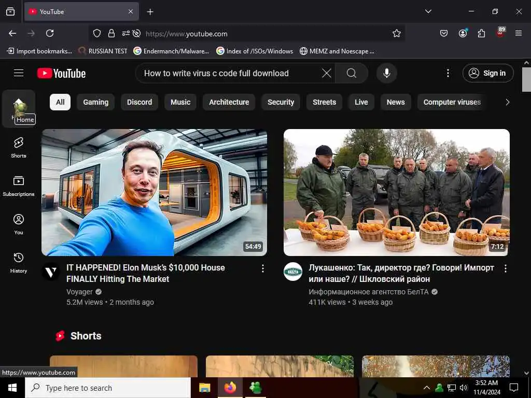This screenshot has height=398, width=531.
Task: Show more category chips with the right arrow
Action: click(507, 102)
